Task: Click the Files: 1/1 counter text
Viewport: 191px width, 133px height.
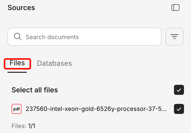Action: [23, 126]
